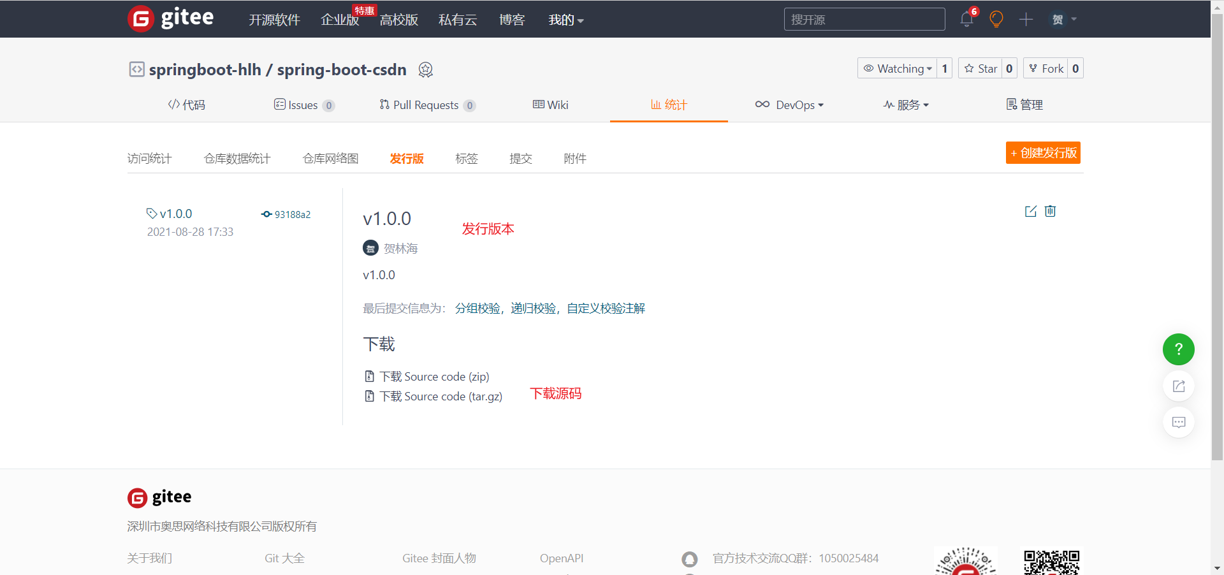Switch to 仓库数据统计 sub-tab
Image resolution: width=1224 pixels, height=575 pixels.
237,158
